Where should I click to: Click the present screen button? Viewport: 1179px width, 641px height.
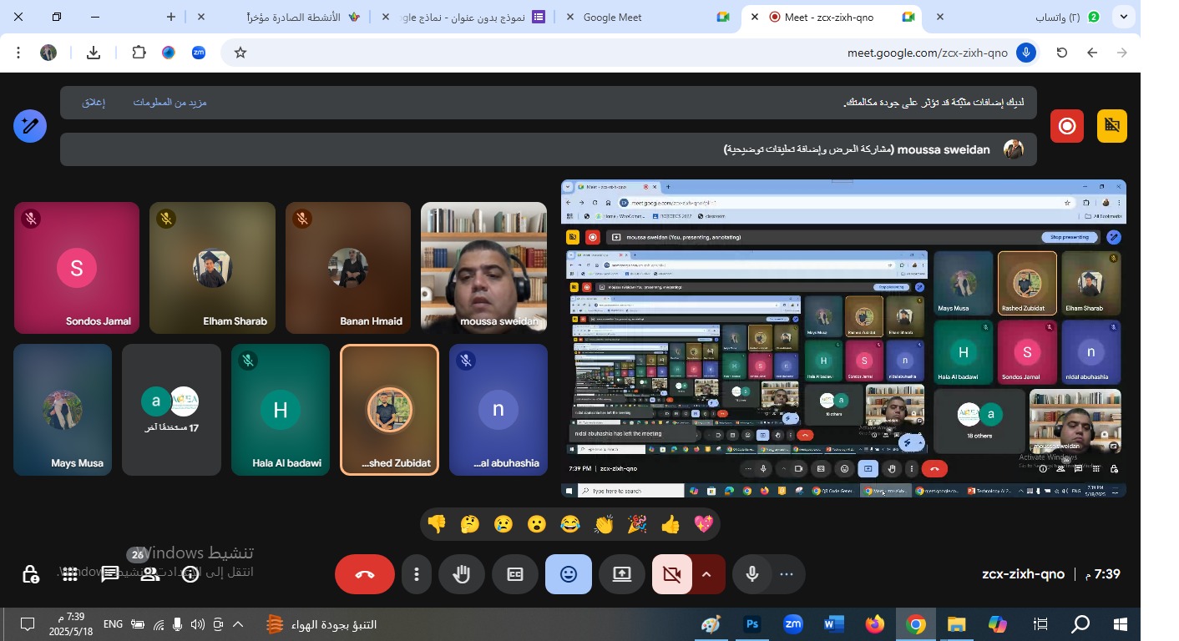point(622,574)
